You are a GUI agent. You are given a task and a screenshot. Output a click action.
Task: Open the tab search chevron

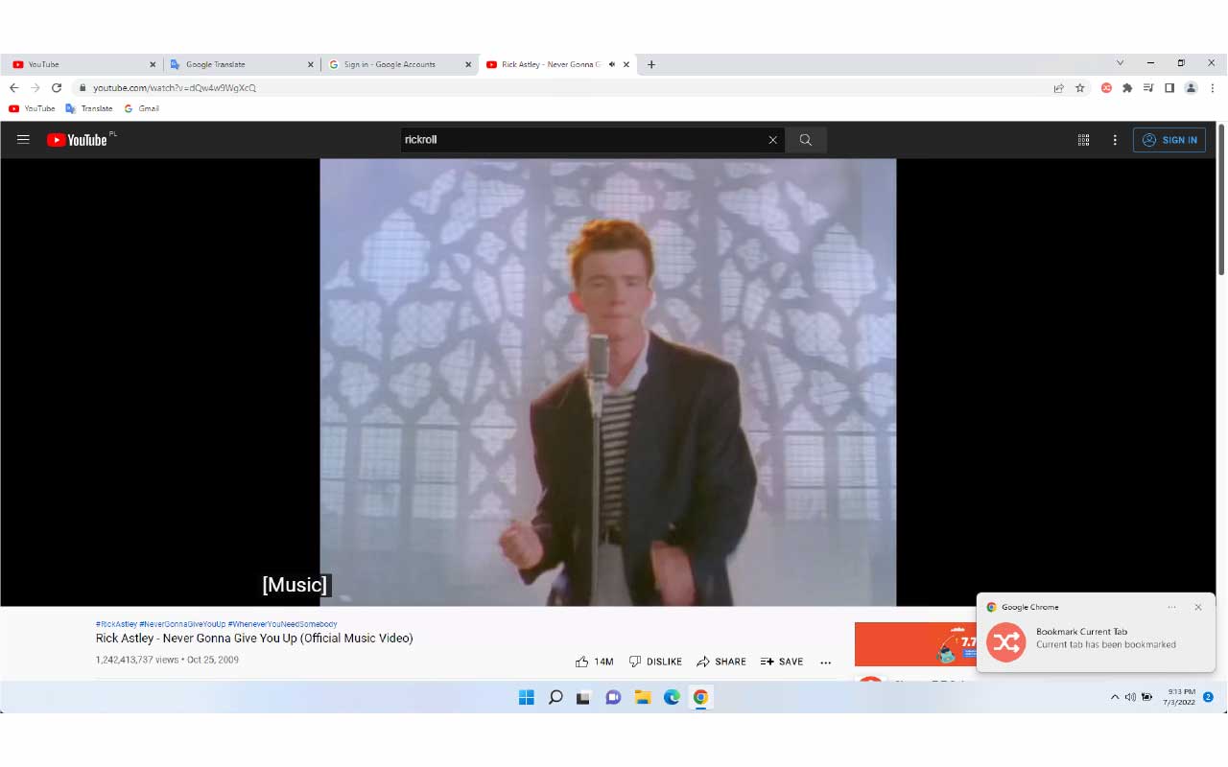coord(1120,63)
